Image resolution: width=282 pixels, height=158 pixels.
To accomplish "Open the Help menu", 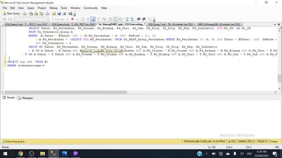I will pos(104,8).
